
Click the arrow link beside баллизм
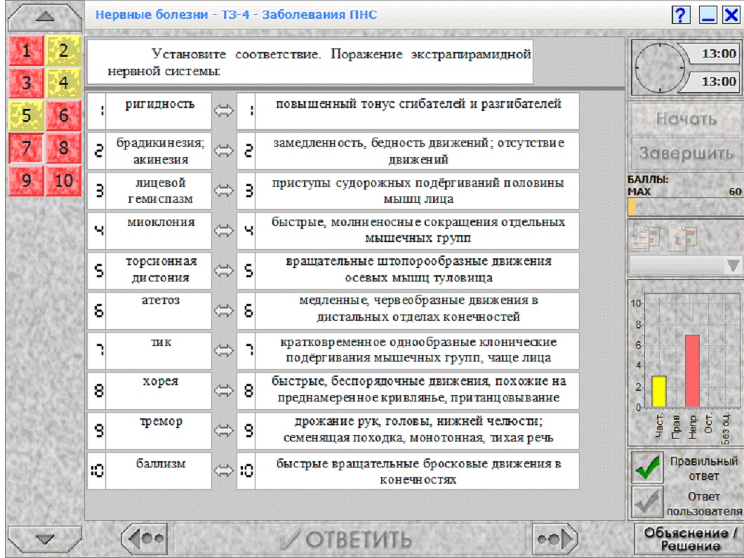[x=223, y=471]
